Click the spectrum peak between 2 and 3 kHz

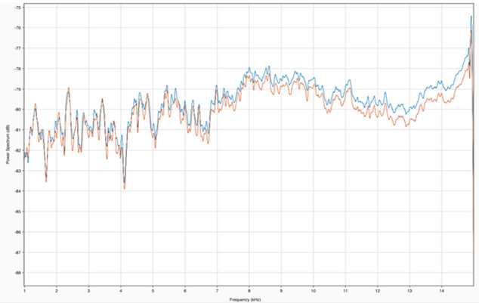(x=69, y=88)
